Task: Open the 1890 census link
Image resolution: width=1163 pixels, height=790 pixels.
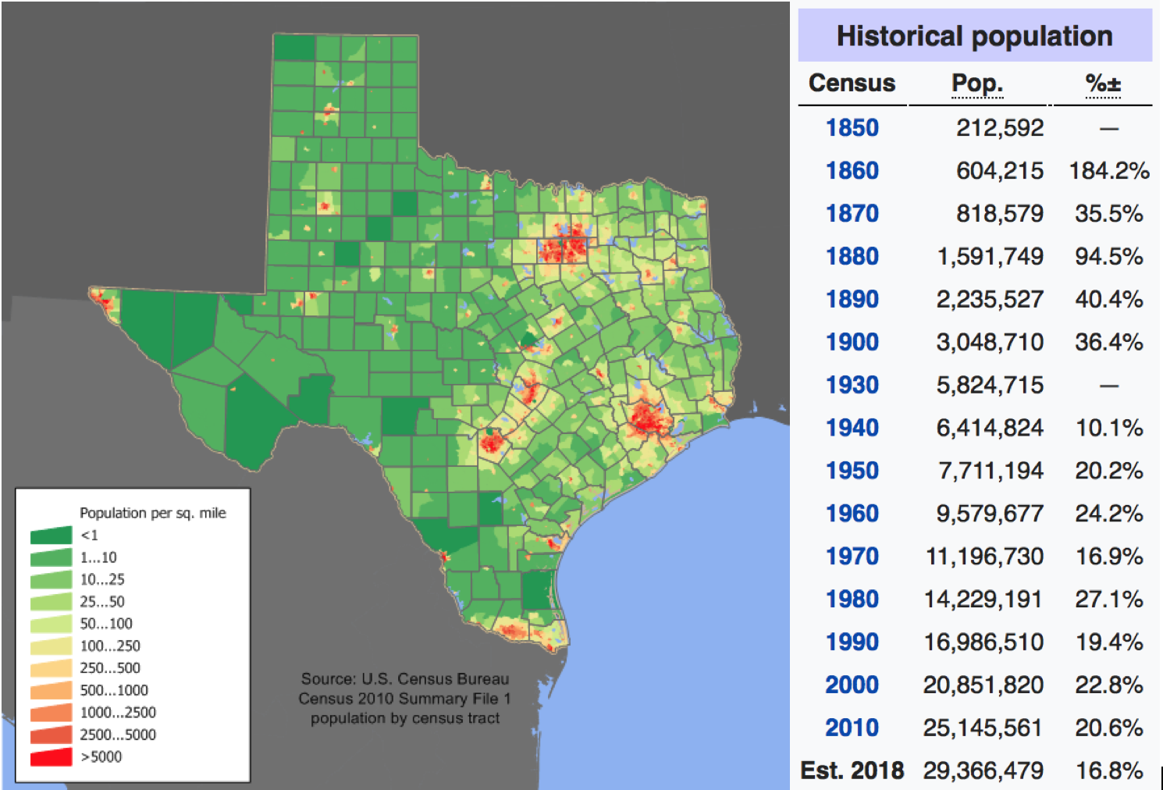Action: point(852,300)
